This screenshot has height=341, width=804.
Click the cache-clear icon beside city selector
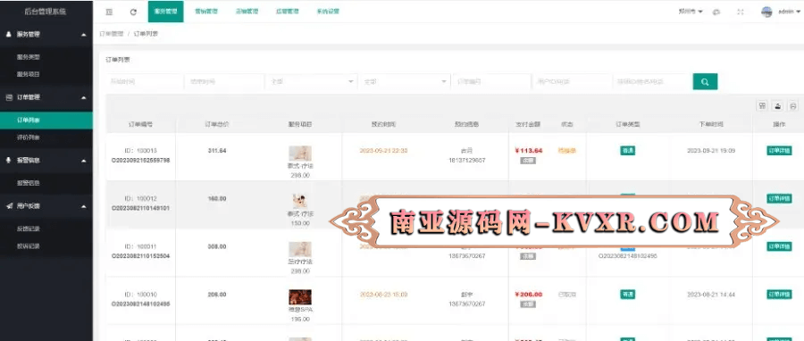[x=716, y=12]
